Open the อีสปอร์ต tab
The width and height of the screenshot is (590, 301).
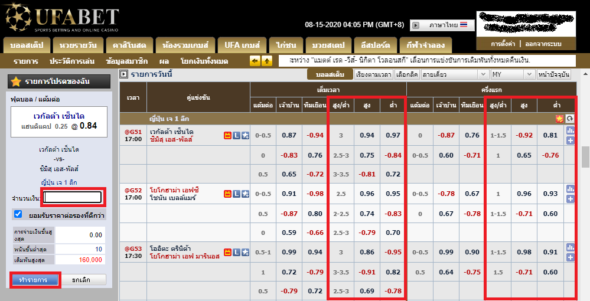(x=375, y=45)
